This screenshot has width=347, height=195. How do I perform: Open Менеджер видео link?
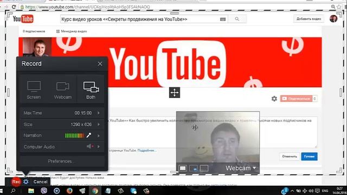(x=72, y=31)
